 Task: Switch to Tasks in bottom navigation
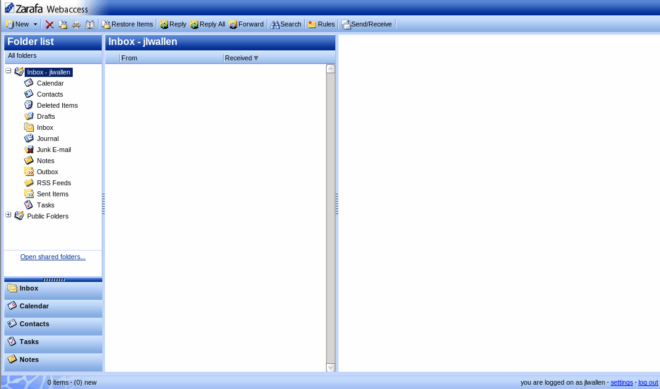[x=53, y=345]
